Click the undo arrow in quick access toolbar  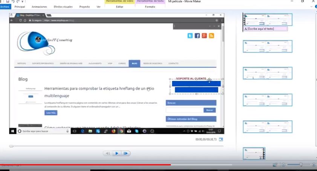13,2
